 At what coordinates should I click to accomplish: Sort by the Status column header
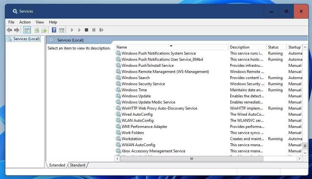click(x=276, y=47)
